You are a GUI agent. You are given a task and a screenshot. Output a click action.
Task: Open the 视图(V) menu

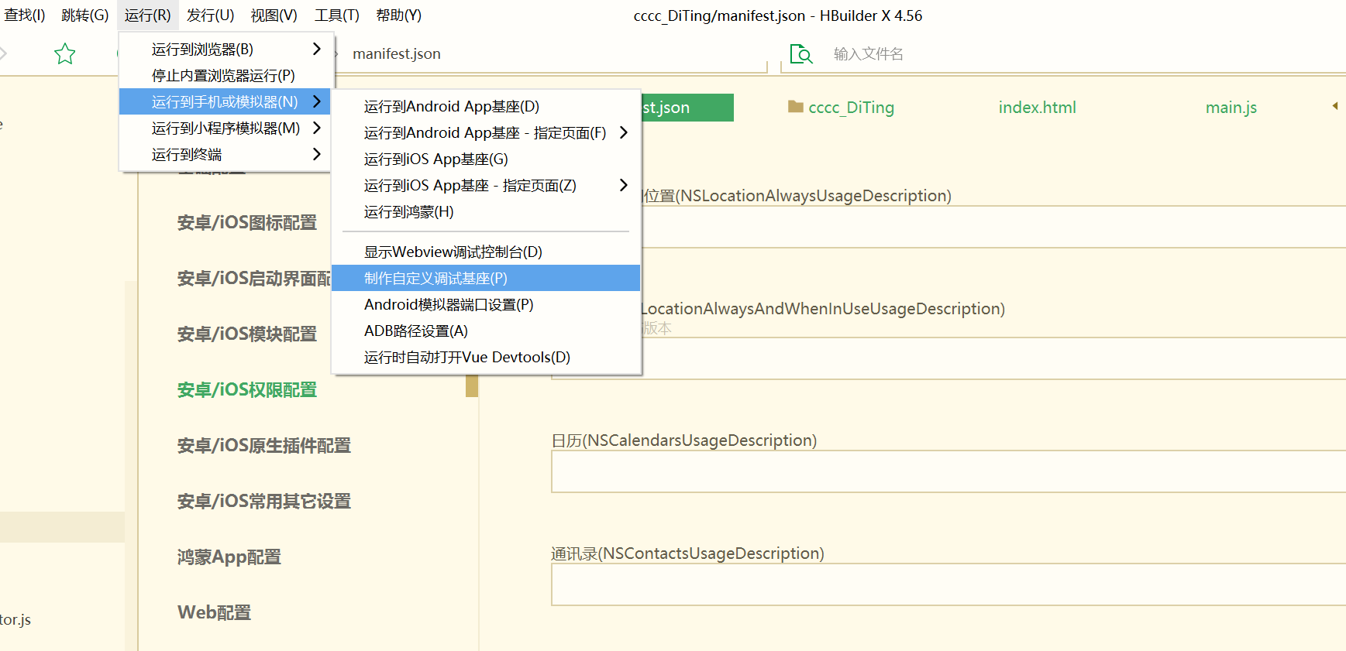point(274,15)
